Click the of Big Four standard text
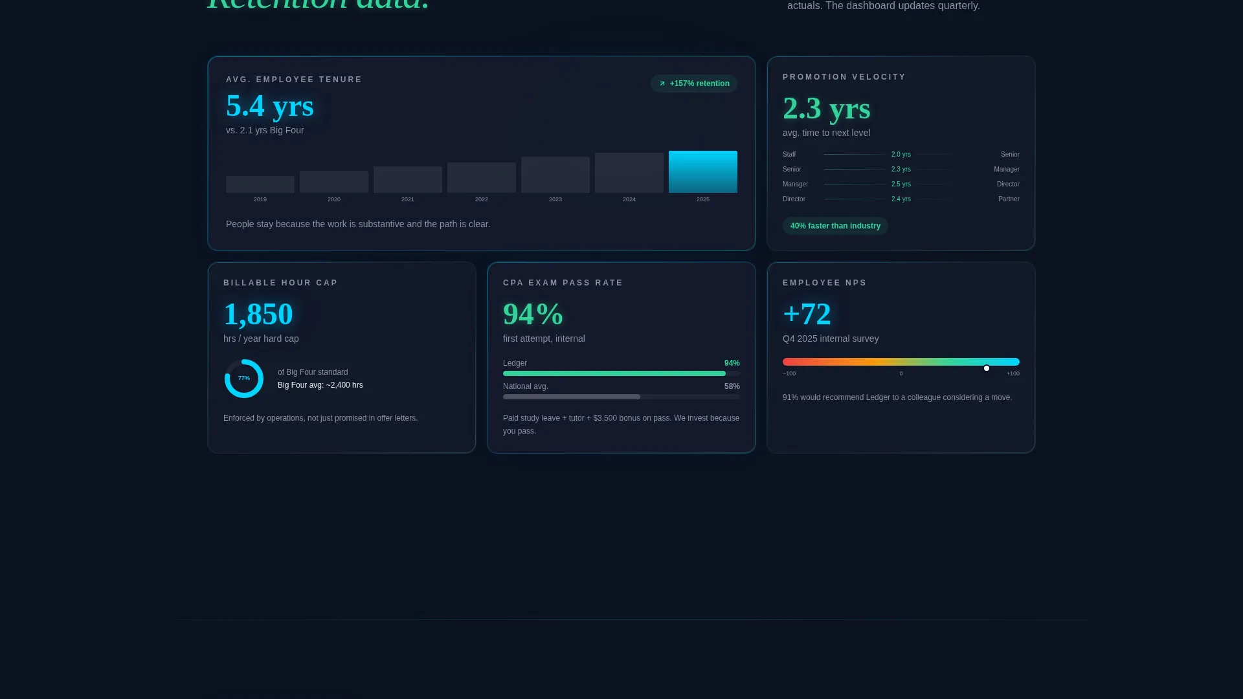1243x699 pixels. point(313,372)
